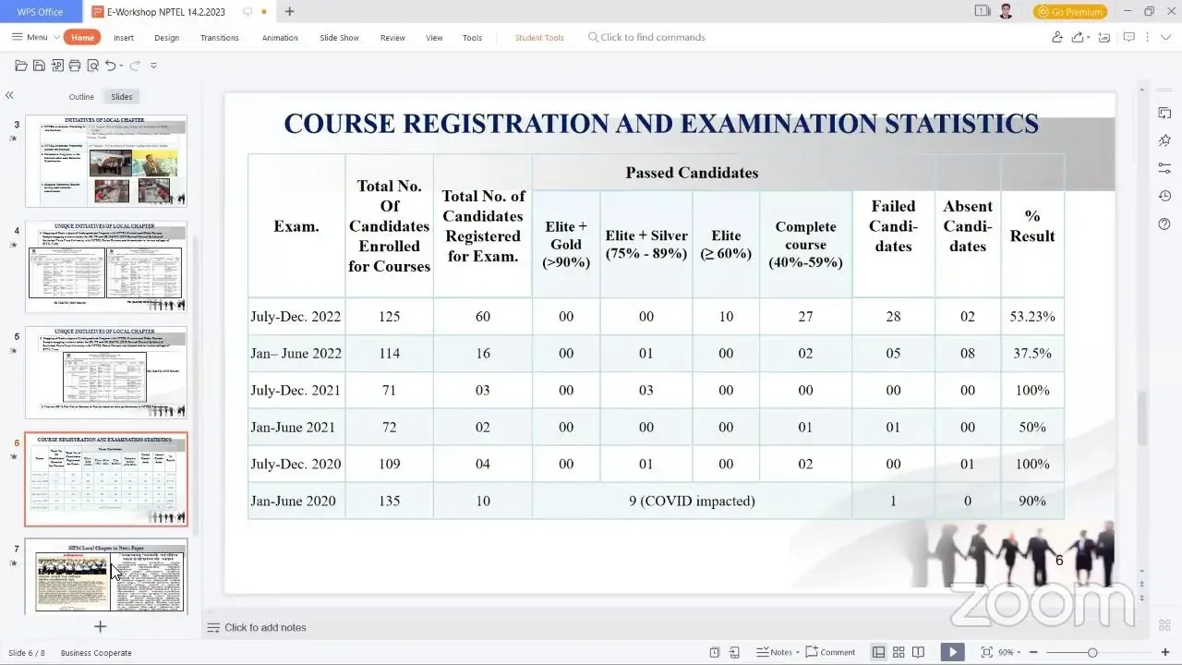The height and width of the screenshot is (665, 1182).
Task: Start slide show with play button
Action: pos(952,652)
